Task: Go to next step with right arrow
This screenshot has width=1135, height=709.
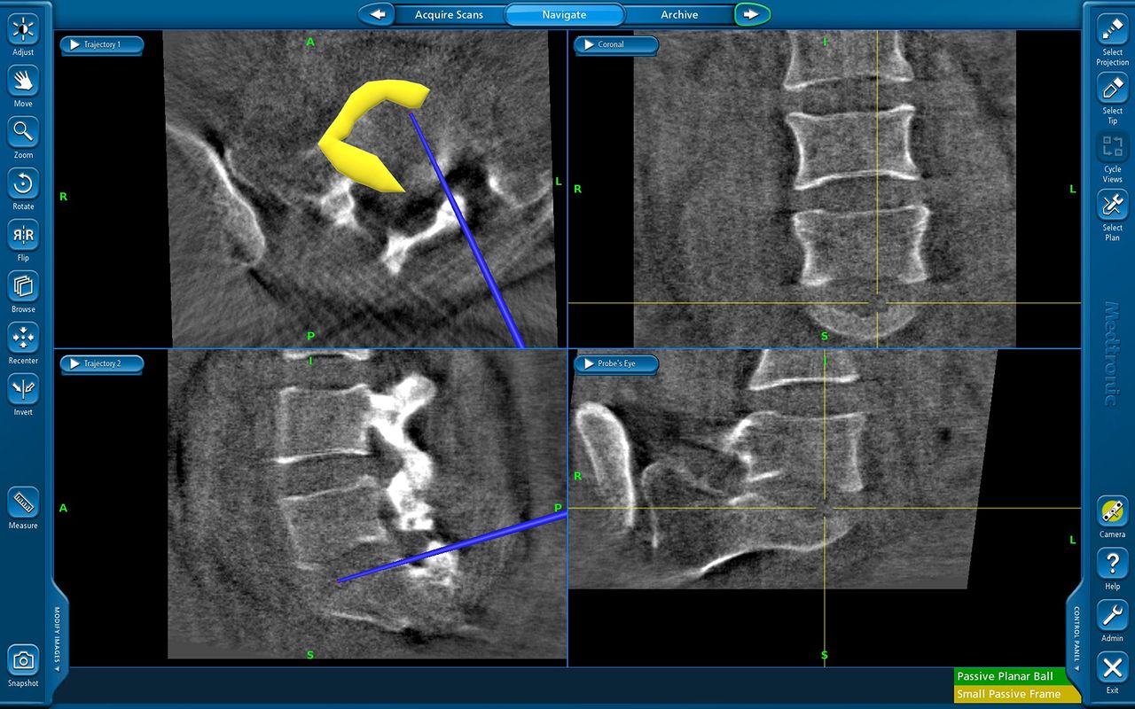Action: coord(752,14)
